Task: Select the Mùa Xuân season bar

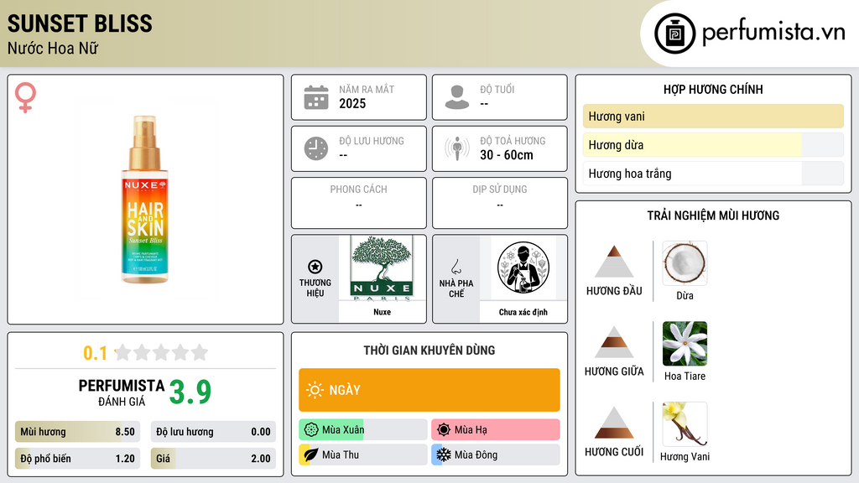Action: (362, 430)
